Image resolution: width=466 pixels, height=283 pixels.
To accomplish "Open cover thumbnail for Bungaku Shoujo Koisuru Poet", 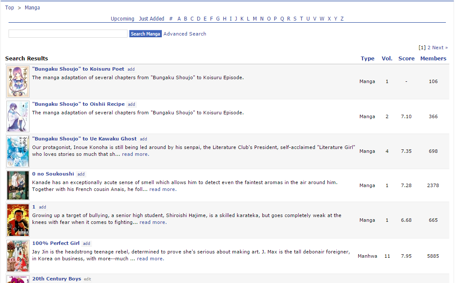I will tap(18, 81).
